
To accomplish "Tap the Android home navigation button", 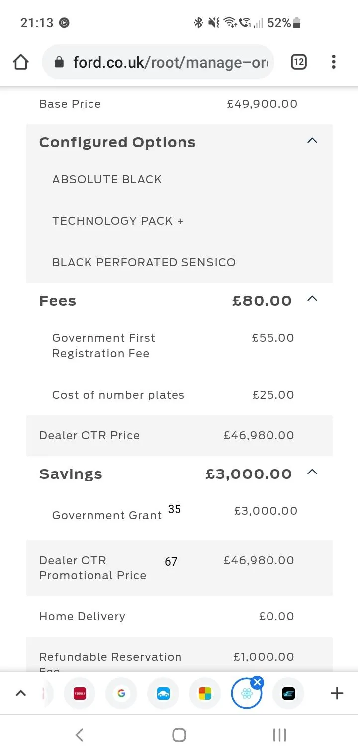I will coord(179,735).
